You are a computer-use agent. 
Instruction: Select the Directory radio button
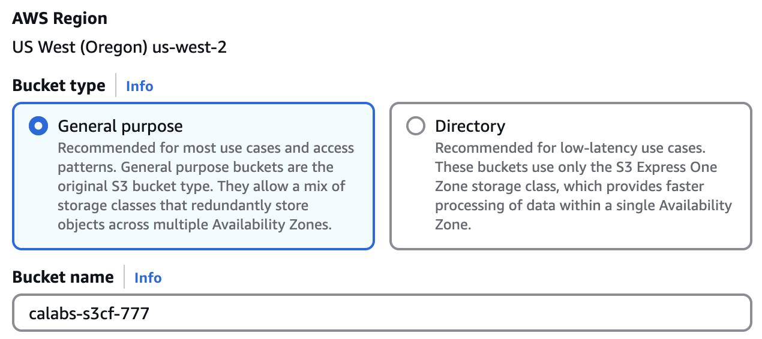click(x=415, y=126)
